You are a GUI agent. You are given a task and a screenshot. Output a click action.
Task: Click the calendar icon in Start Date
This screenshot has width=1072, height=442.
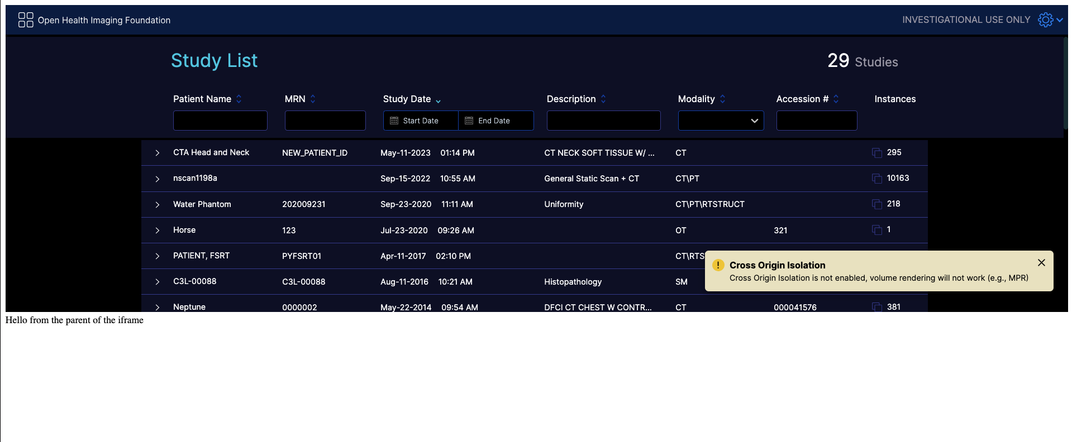(394, 121)
